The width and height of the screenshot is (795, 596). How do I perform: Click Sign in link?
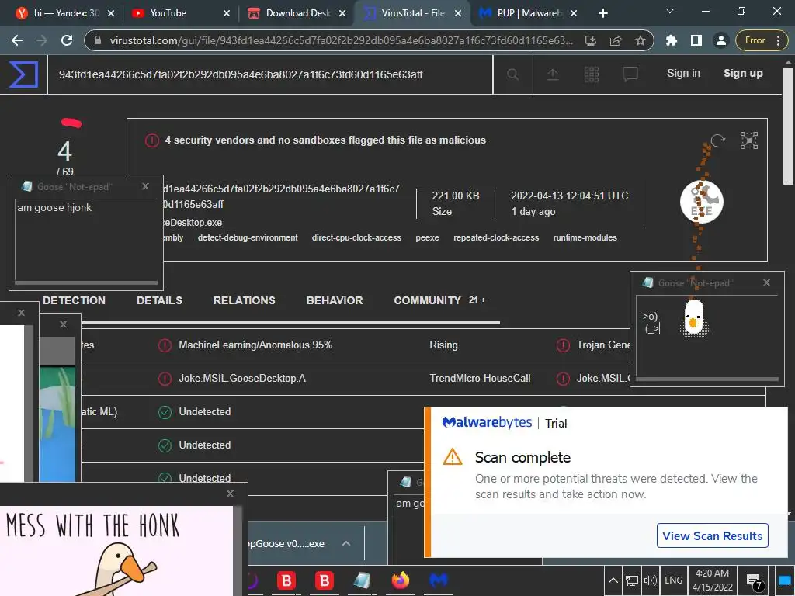point(683,74)
